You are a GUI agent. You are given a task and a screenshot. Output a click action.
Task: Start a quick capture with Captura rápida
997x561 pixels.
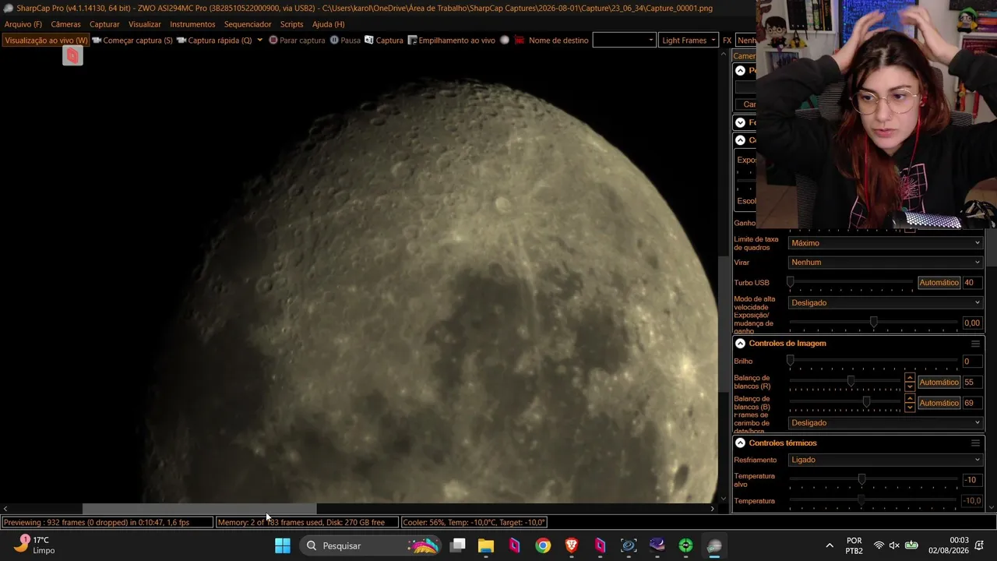coord(214,40)
